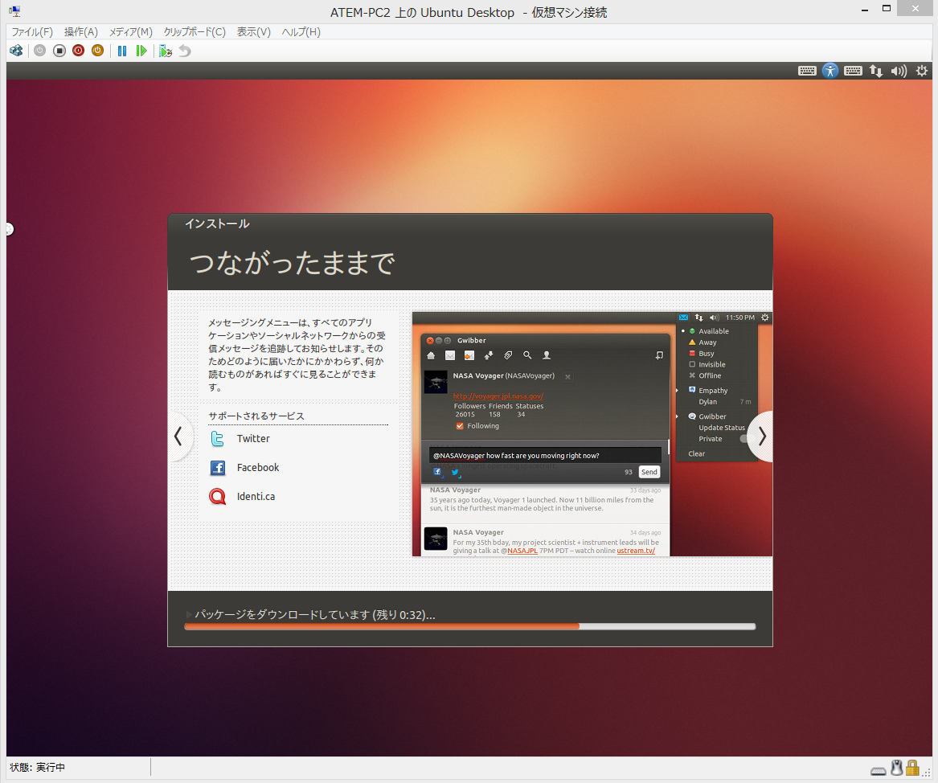
Task: Open the sound volume indicator in the Ubuntu panel
Action: tap(899, 71)
